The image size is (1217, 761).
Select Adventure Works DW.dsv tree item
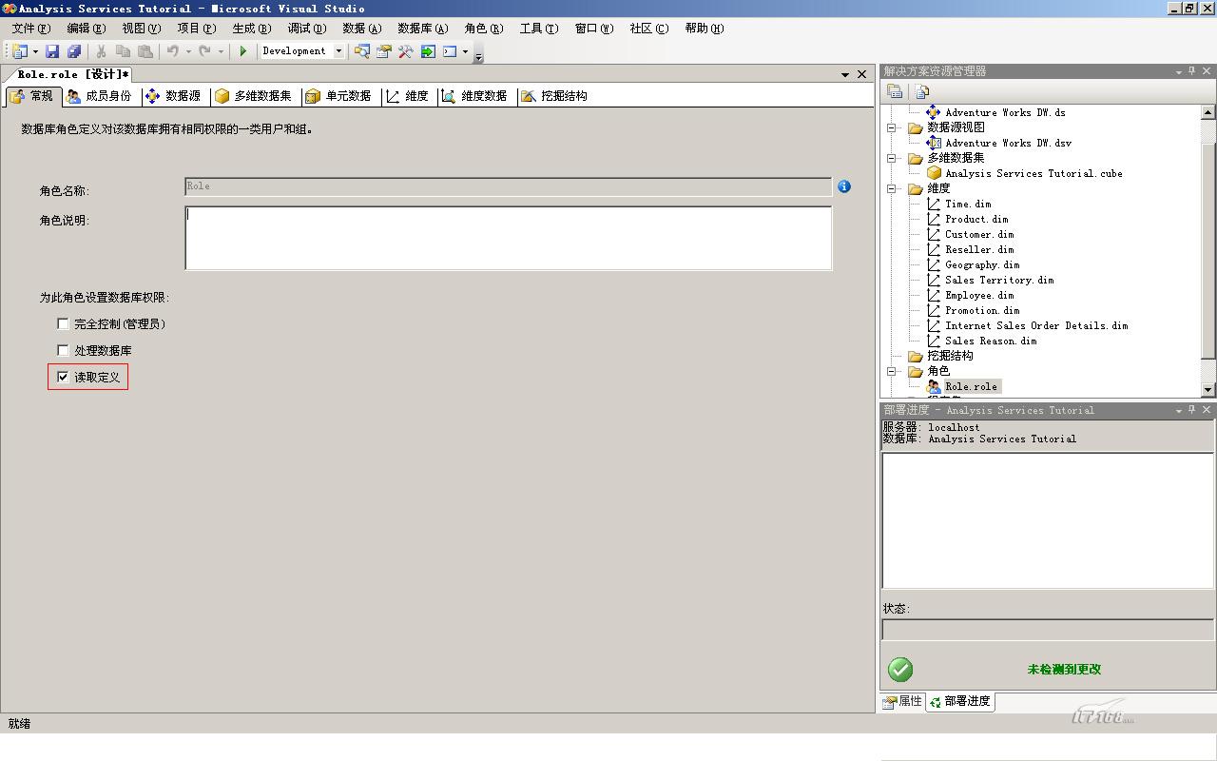coord(1008,143)
